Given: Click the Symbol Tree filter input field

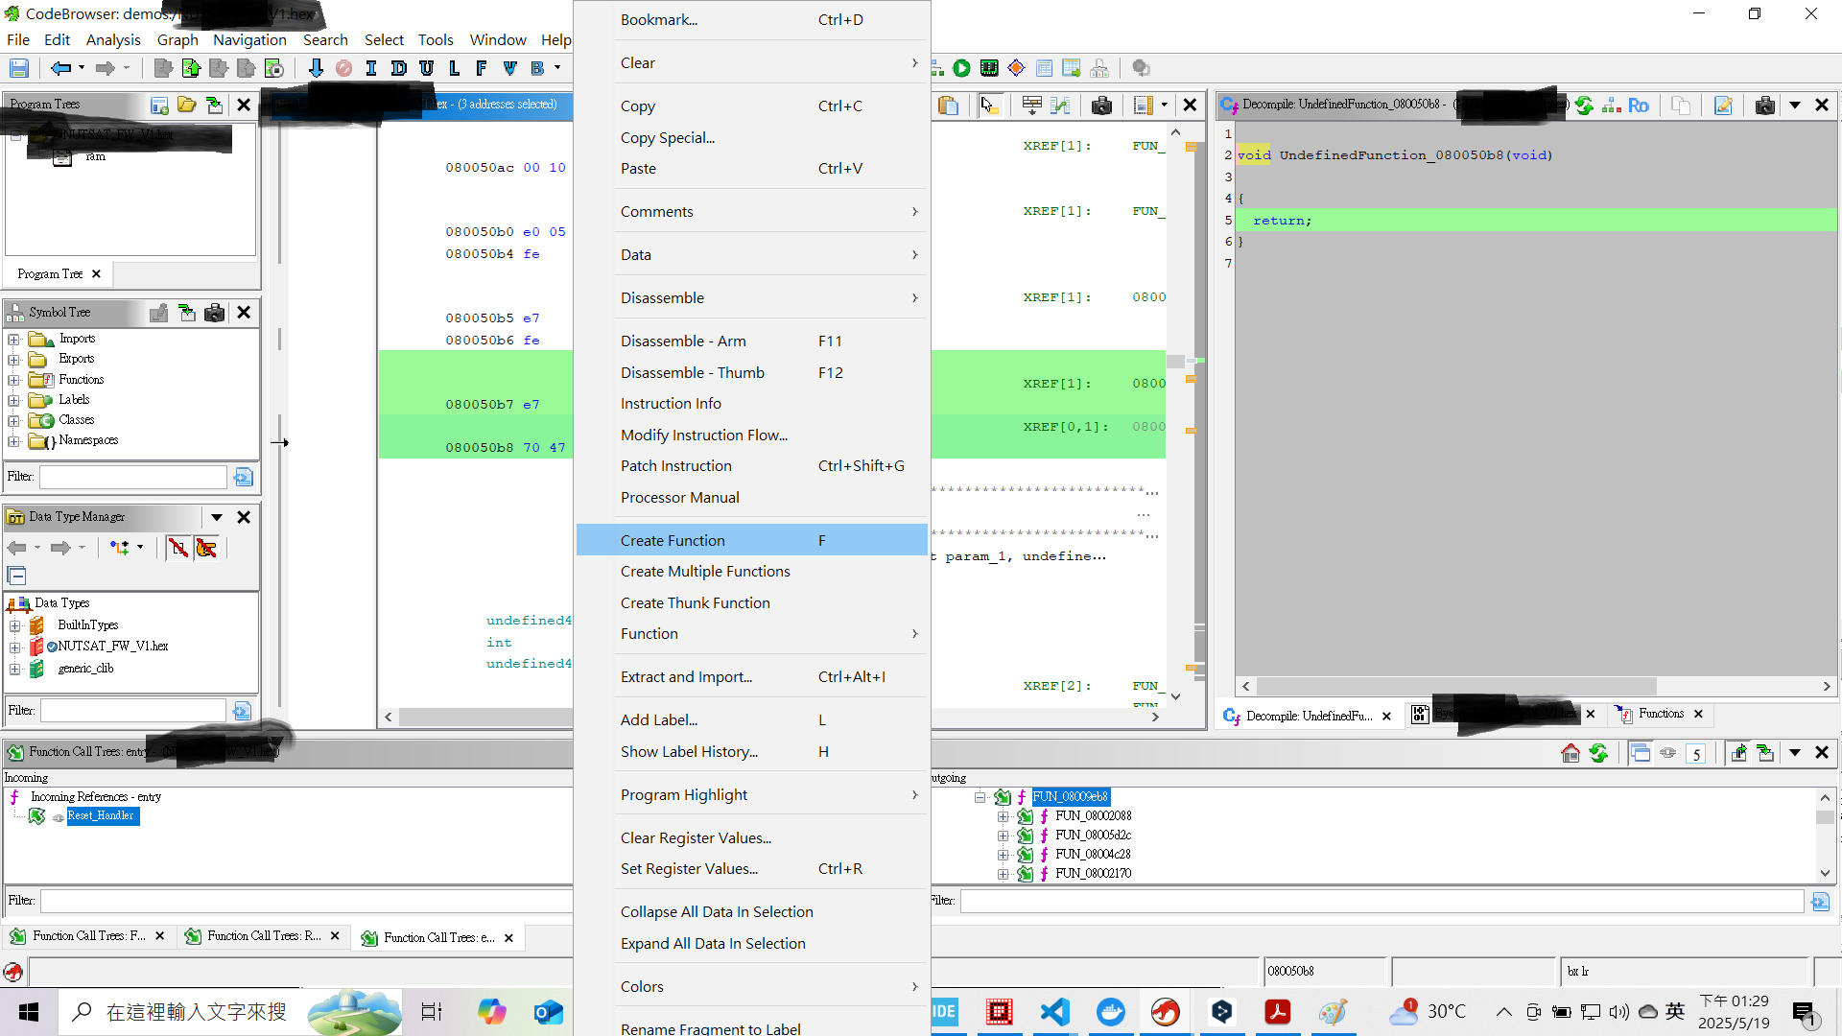Looking at the screenshot, I should (133, 477).
